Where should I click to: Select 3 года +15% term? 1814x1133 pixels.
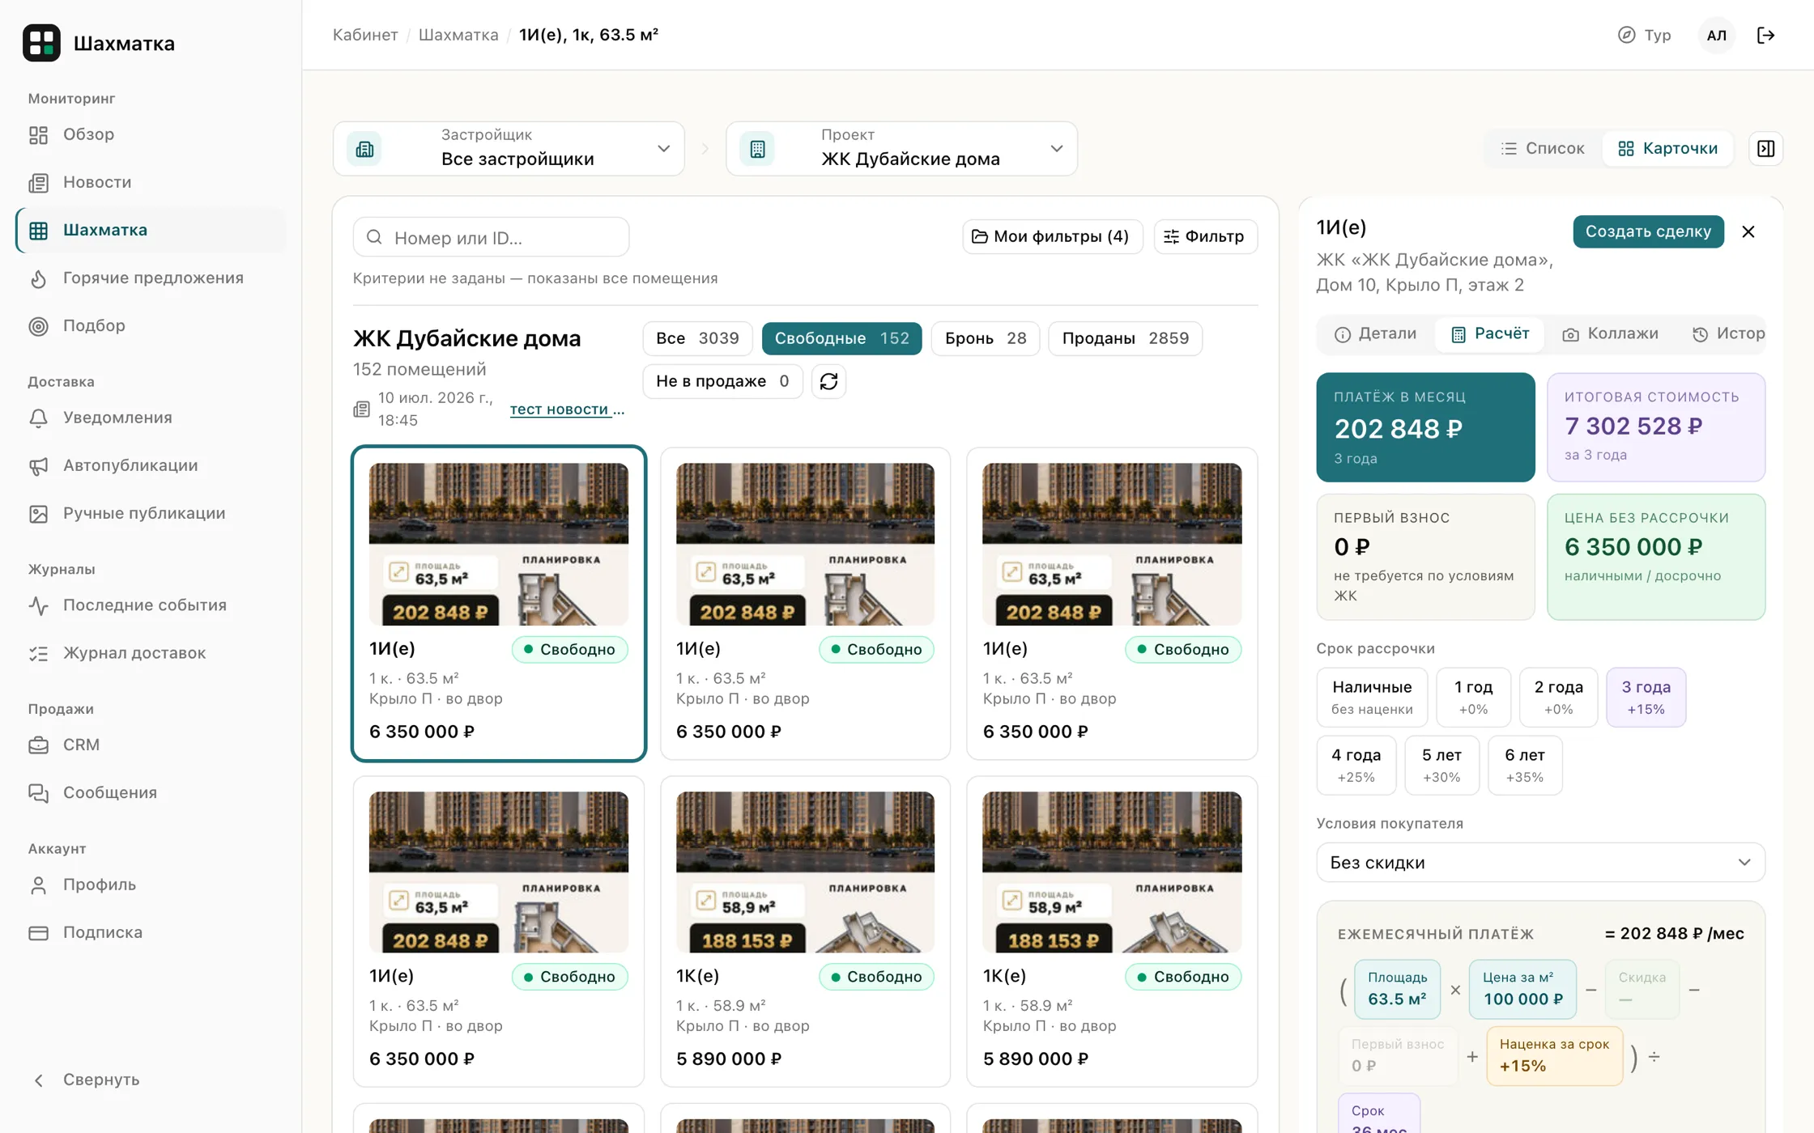[x=1646, y=697]
